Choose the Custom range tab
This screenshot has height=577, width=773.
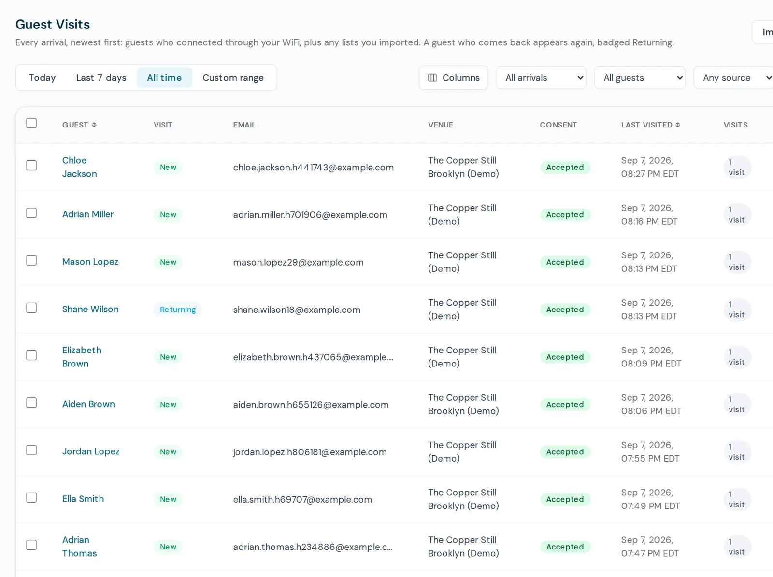click(x=233, y=78)
